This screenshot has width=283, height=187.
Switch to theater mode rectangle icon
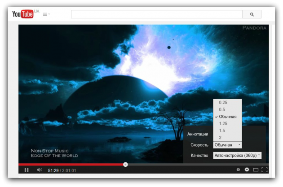[x=256, y=170]
